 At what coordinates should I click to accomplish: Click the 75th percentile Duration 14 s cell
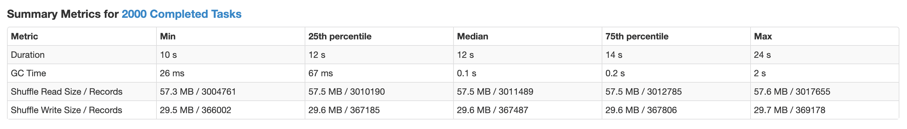(614, 55)
